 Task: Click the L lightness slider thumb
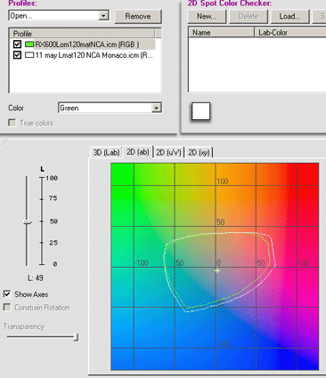tap(28, 222)
